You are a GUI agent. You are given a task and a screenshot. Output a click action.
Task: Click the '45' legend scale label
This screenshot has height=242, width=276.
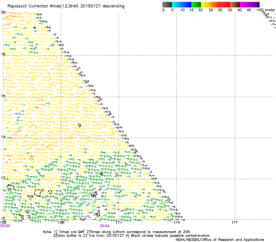click(x=249, y=10)
